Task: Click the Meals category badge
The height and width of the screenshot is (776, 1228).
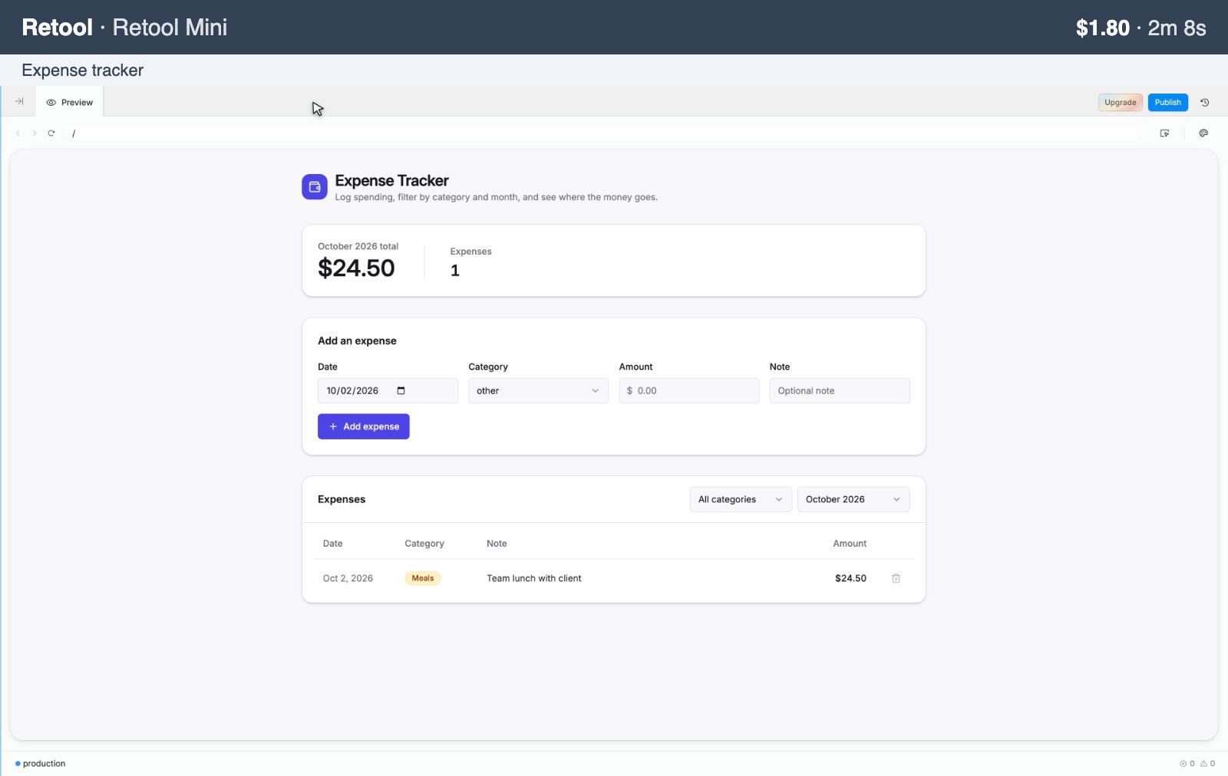Action: point(423,578)
